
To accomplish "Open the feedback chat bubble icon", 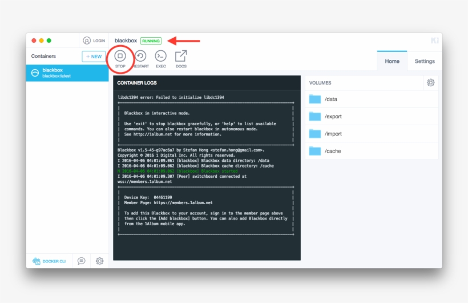I will click(x=81, y=261).
